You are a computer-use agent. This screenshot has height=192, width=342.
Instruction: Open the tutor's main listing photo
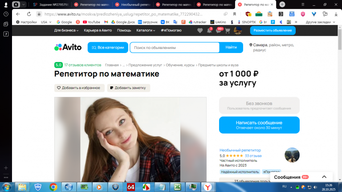[130, 139]
